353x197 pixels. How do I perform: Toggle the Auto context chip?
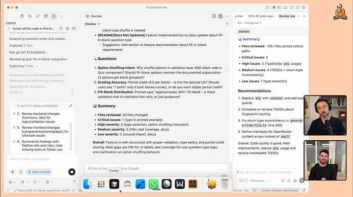(x=39, y=172)
